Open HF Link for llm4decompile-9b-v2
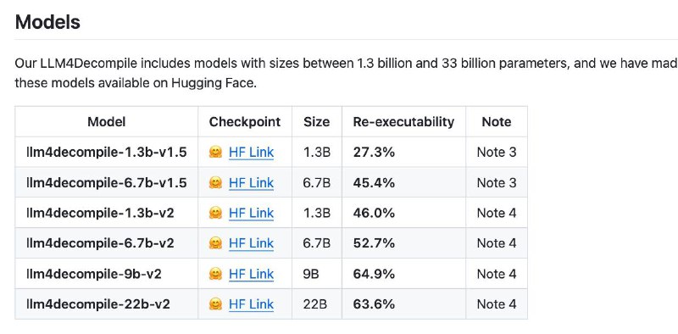Image resolution: width=678 pixels, height=334 pixels. [251, 274]
